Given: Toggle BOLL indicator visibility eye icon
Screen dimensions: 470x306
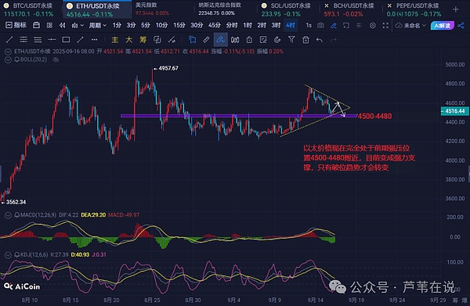Looking at the screenshot, I should (x=56, y=60).
